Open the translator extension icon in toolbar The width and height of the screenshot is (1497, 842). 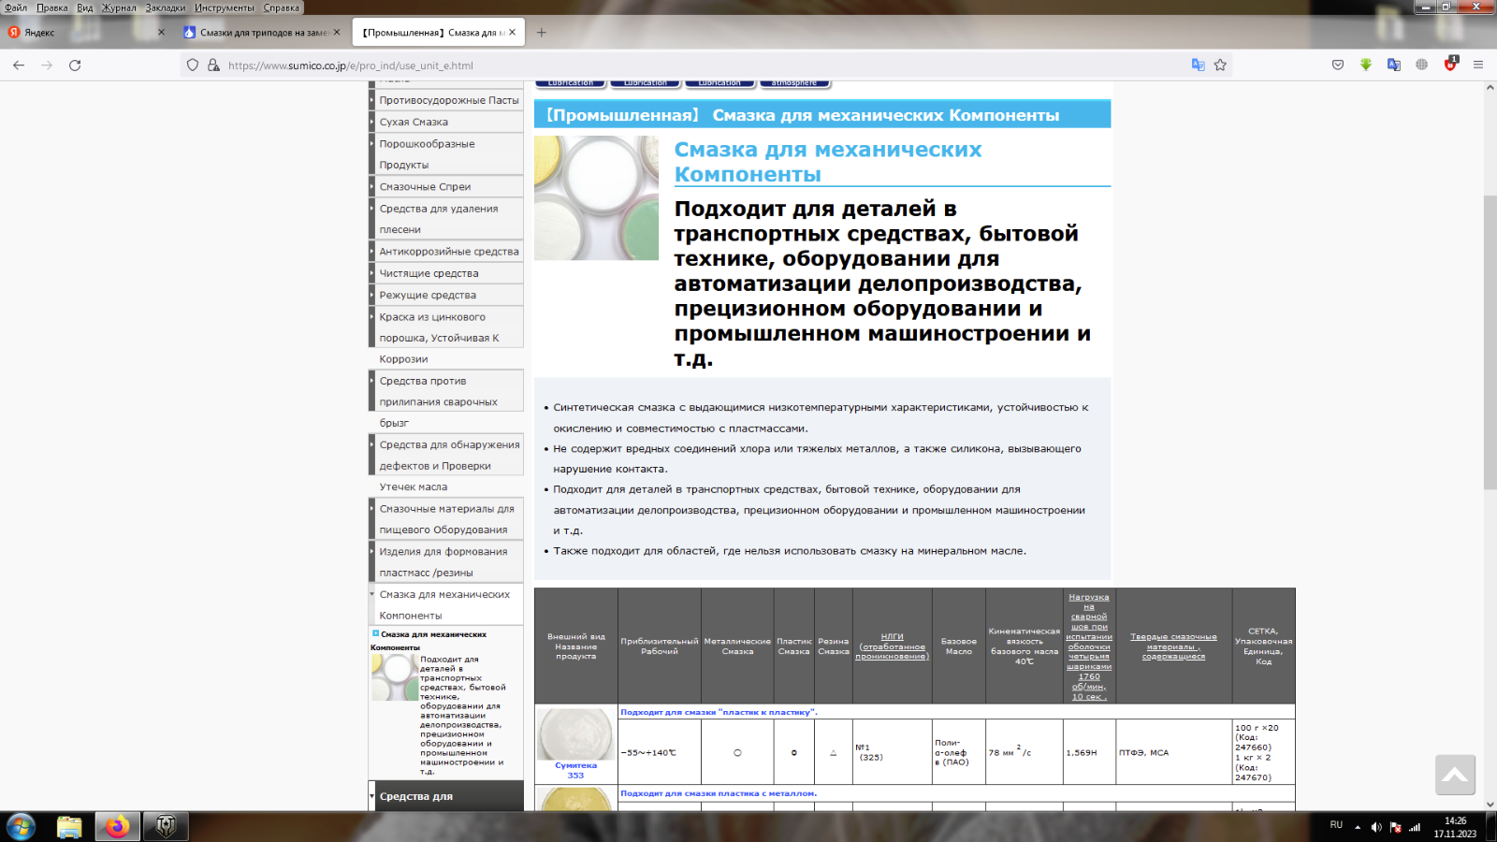(1394, 65)
